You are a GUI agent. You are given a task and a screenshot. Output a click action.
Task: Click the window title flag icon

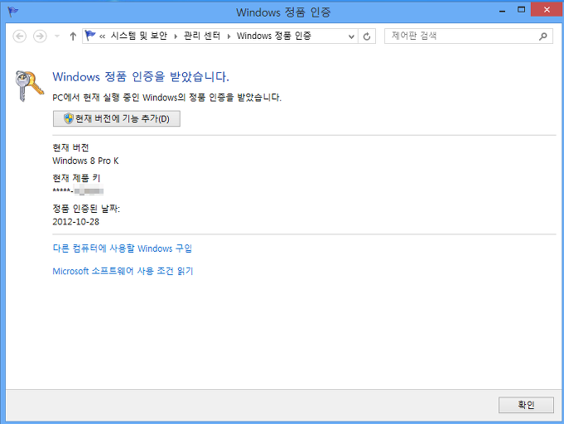(x=13, y=12)
